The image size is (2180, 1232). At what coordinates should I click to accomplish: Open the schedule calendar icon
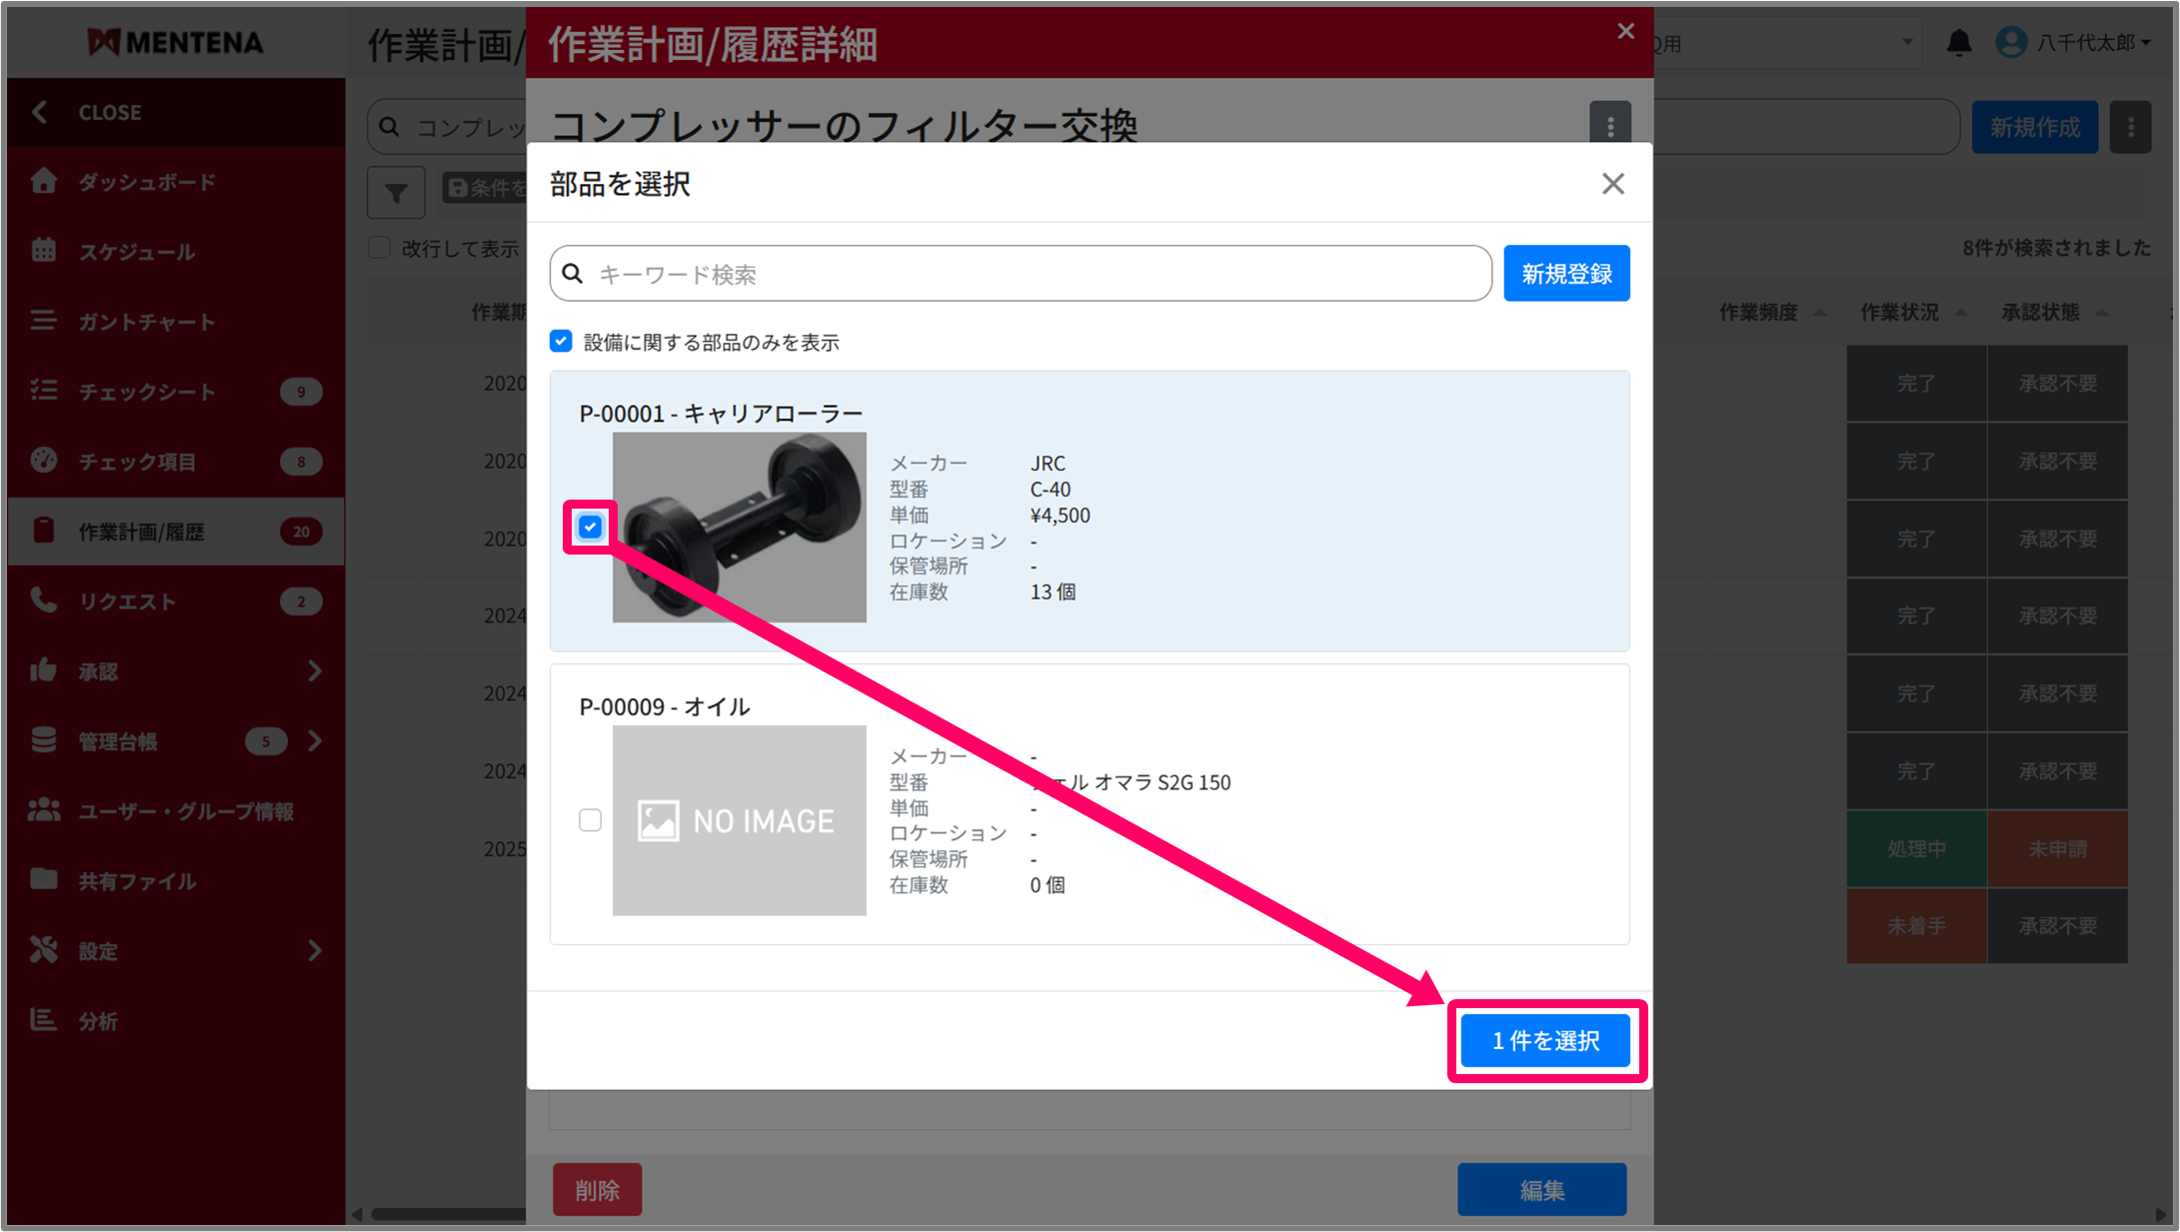pos(44,251)
